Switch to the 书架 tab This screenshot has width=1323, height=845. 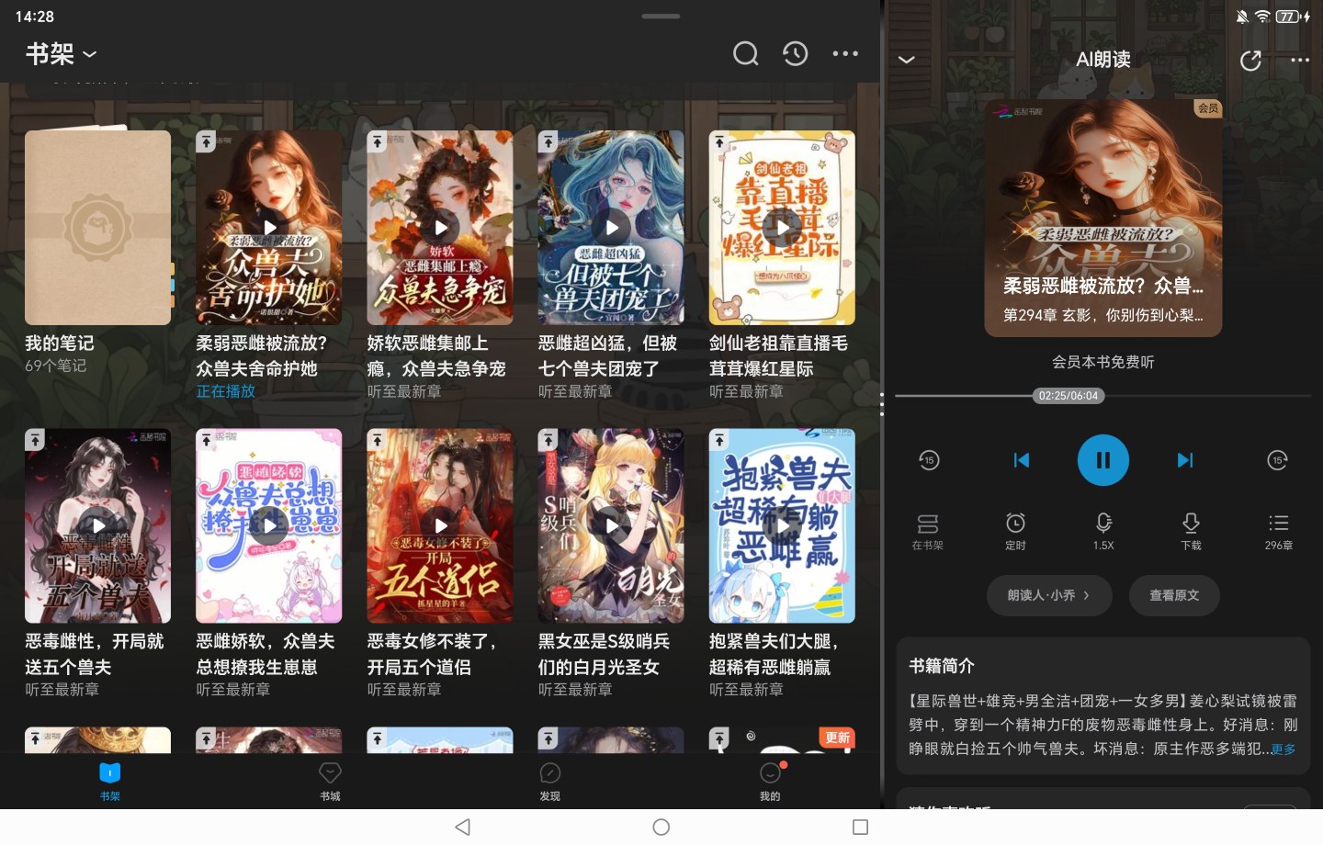click(110, 782)
